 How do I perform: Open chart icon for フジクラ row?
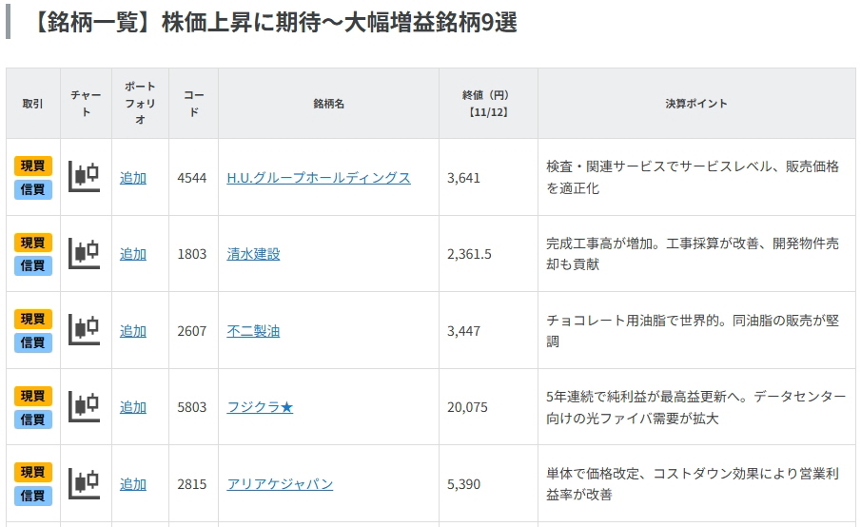coord(84,407)
